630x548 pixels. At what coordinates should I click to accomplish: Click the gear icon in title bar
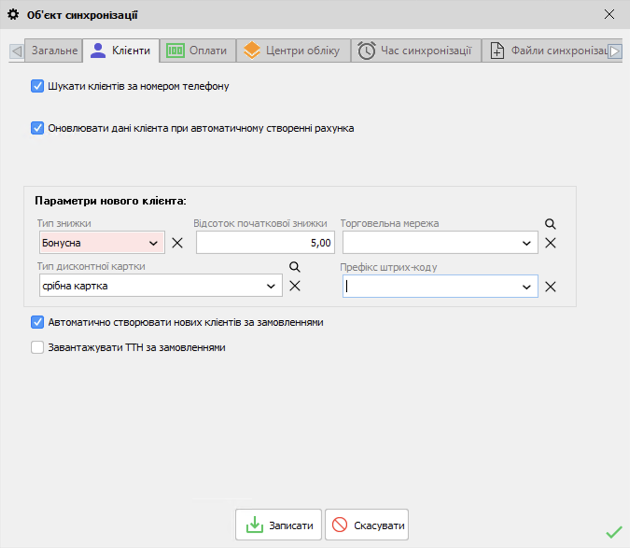pyautogui.click(x=13, y=14)
